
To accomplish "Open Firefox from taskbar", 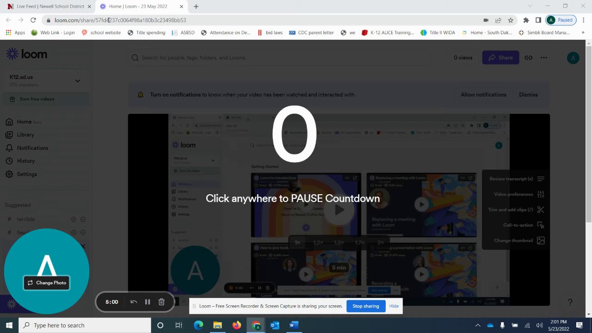I will click(x=237, y=325).
